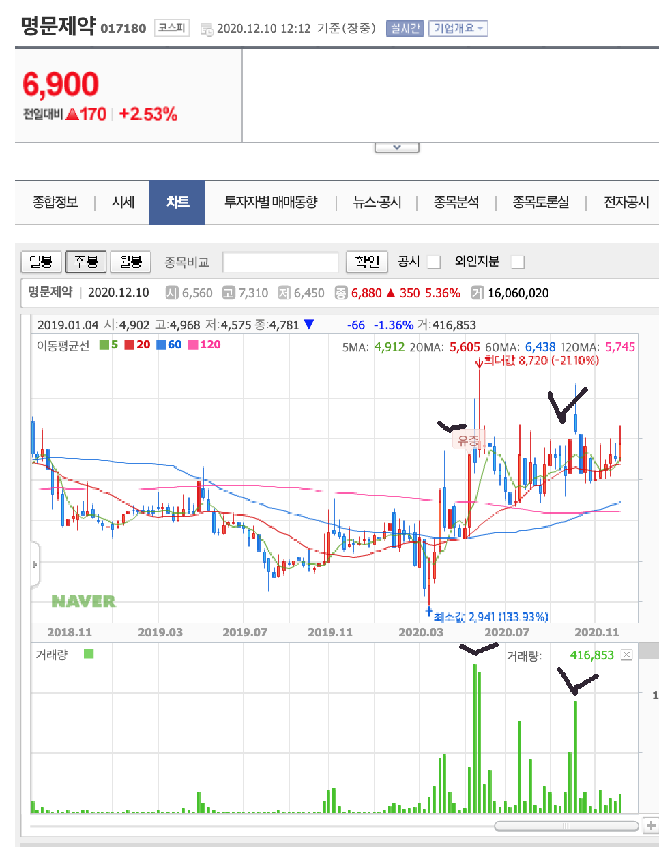Toggle the 20-day moving average swatch
The image size is (659, 847).
pos(130,345)
